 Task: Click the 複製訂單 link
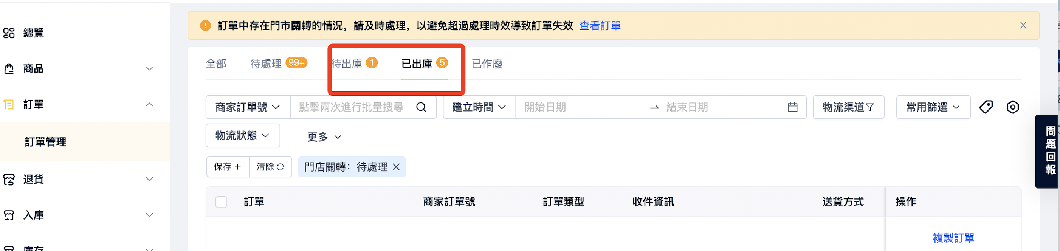point(953,238)
